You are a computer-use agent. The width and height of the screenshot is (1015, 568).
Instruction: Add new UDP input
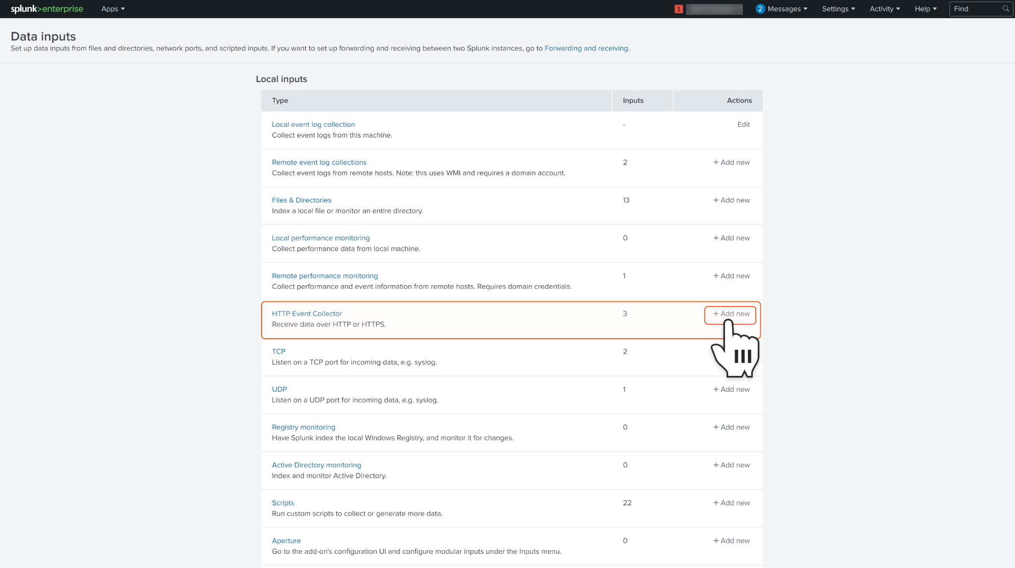(x=731, y=389)
